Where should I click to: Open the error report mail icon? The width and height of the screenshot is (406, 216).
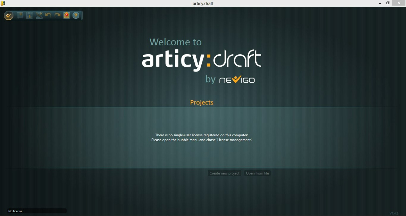click(x=66, y=15)
